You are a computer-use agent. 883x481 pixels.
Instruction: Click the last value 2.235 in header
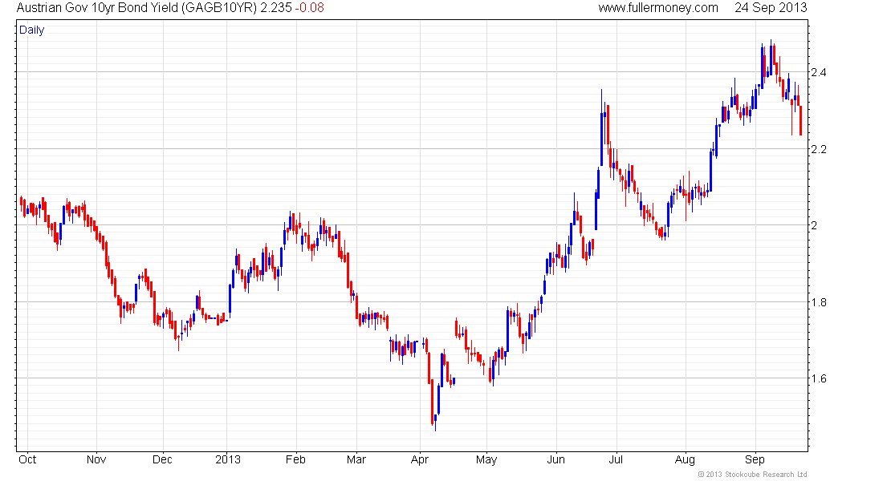pos(276,8)
